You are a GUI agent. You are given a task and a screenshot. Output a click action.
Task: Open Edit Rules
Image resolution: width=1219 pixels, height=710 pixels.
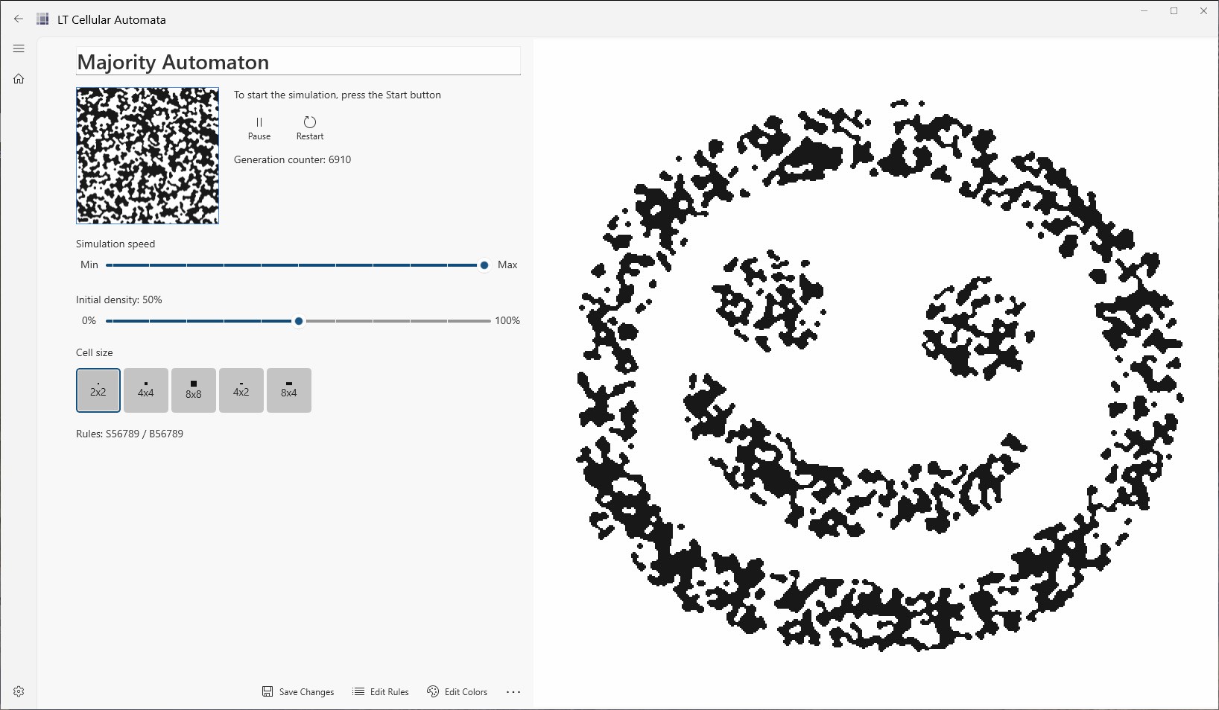pyautogui.click(x=381, y=692)
